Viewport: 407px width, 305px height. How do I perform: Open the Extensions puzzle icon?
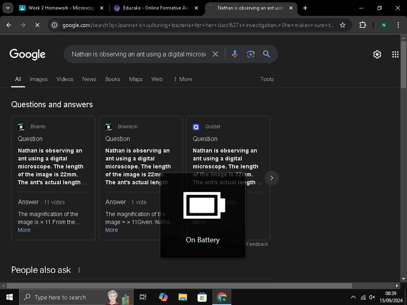(x=362, y=25)
